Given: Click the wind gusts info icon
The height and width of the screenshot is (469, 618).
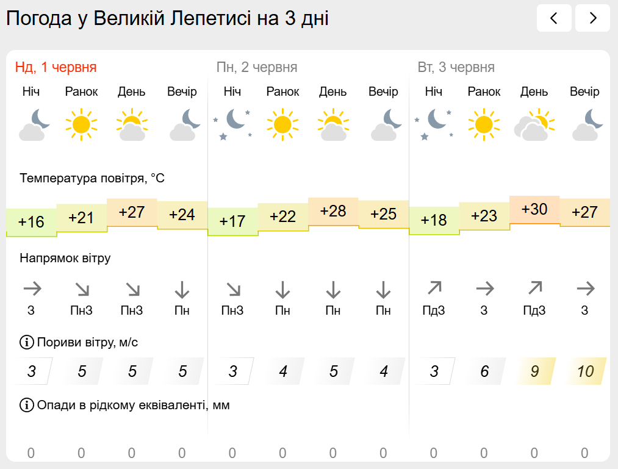Looking at the screenshot, I should tap(27, 342).
